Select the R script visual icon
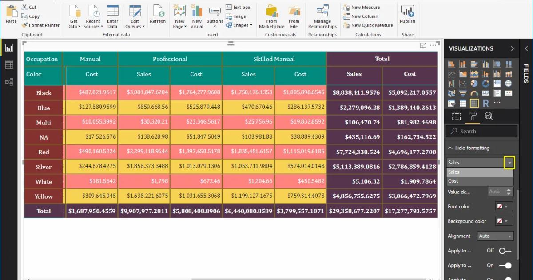This screenshot has width=533, height=280. (485, 103)
